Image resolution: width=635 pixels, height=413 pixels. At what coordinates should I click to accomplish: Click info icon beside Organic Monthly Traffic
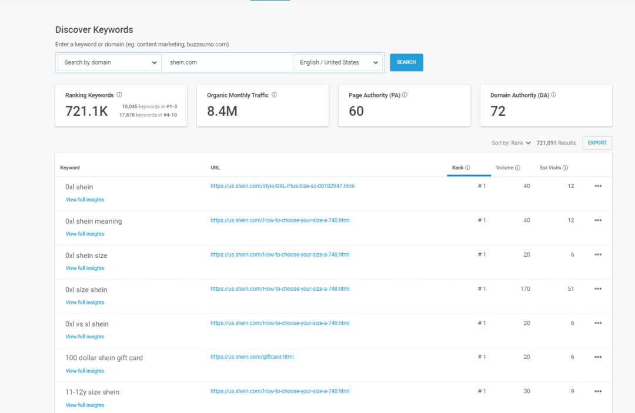pyautogui.click(x=274, y=95)
